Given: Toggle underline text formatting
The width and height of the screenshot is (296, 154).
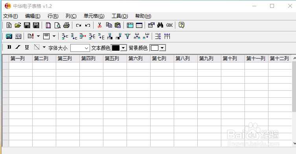Looking at the screenshot, I should pyautogui.click(x=27, y=47).
